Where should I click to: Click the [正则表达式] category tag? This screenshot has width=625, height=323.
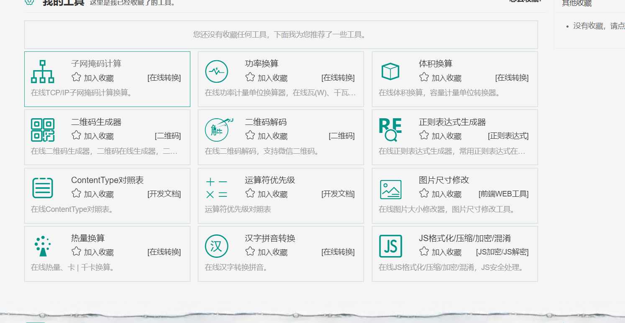[x=508, y=136]
